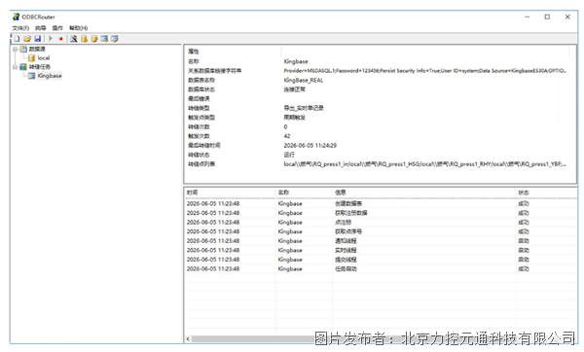The height and width of the screenshot is (352, 584).
Task: Click 启动 status of 通知线程 row
Action: 524,241
